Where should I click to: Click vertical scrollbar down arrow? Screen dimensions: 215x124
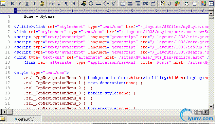coord(211,106)
